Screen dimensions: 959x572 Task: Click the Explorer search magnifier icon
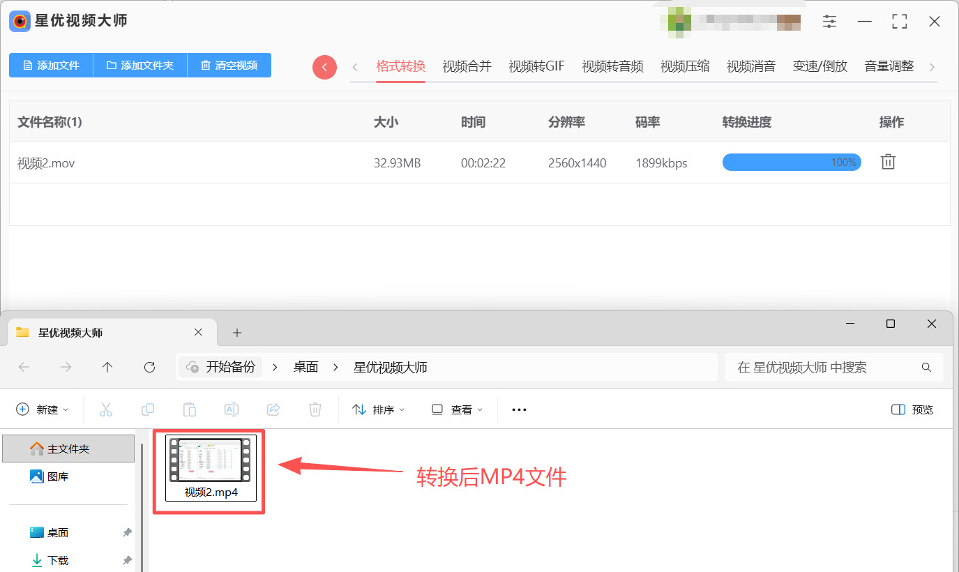tap(926, 367)
